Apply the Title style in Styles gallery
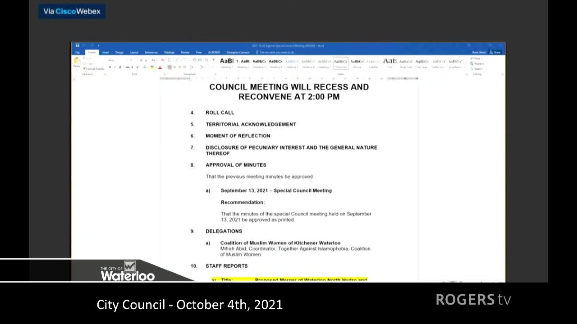Image resolution: width=577 pixels, height=324 pixels. (389, 63)
